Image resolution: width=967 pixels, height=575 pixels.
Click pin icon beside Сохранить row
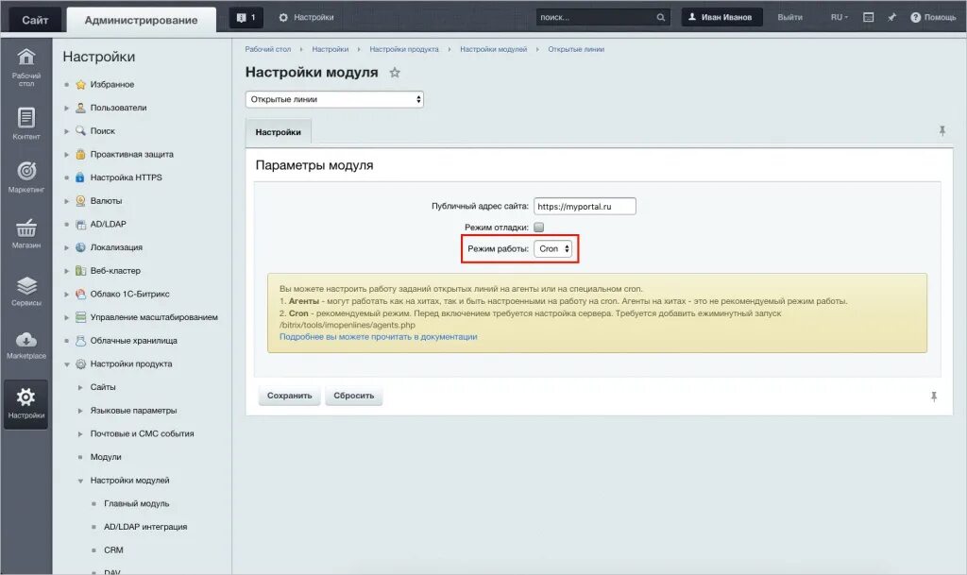point(934,397)
